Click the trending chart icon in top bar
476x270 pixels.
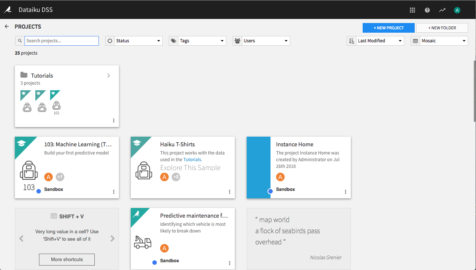[x=442, y=10]
